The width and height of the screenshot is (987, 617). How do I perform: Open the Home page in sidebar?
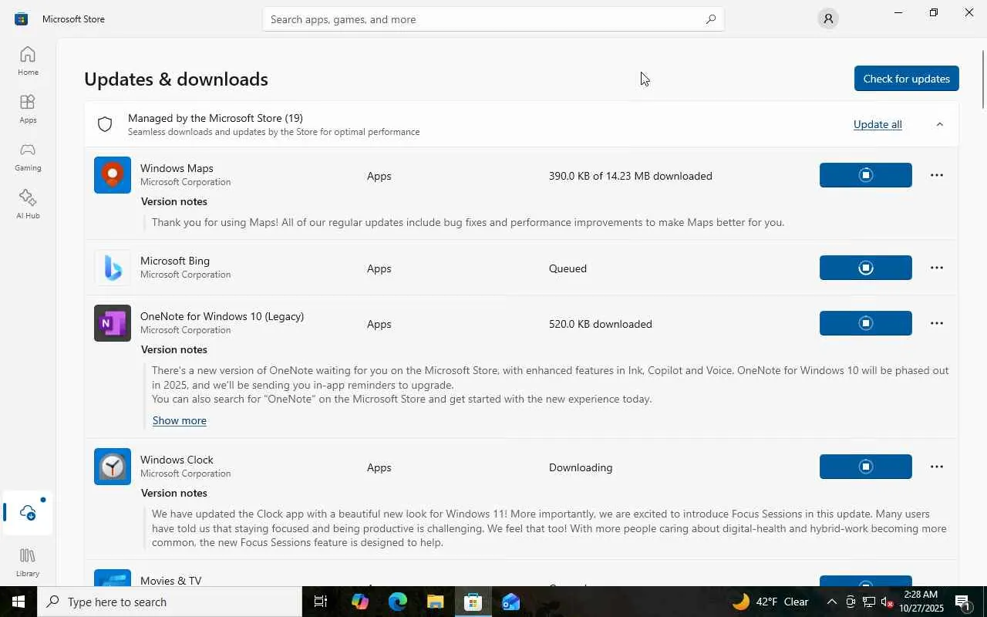coord(28,61)
